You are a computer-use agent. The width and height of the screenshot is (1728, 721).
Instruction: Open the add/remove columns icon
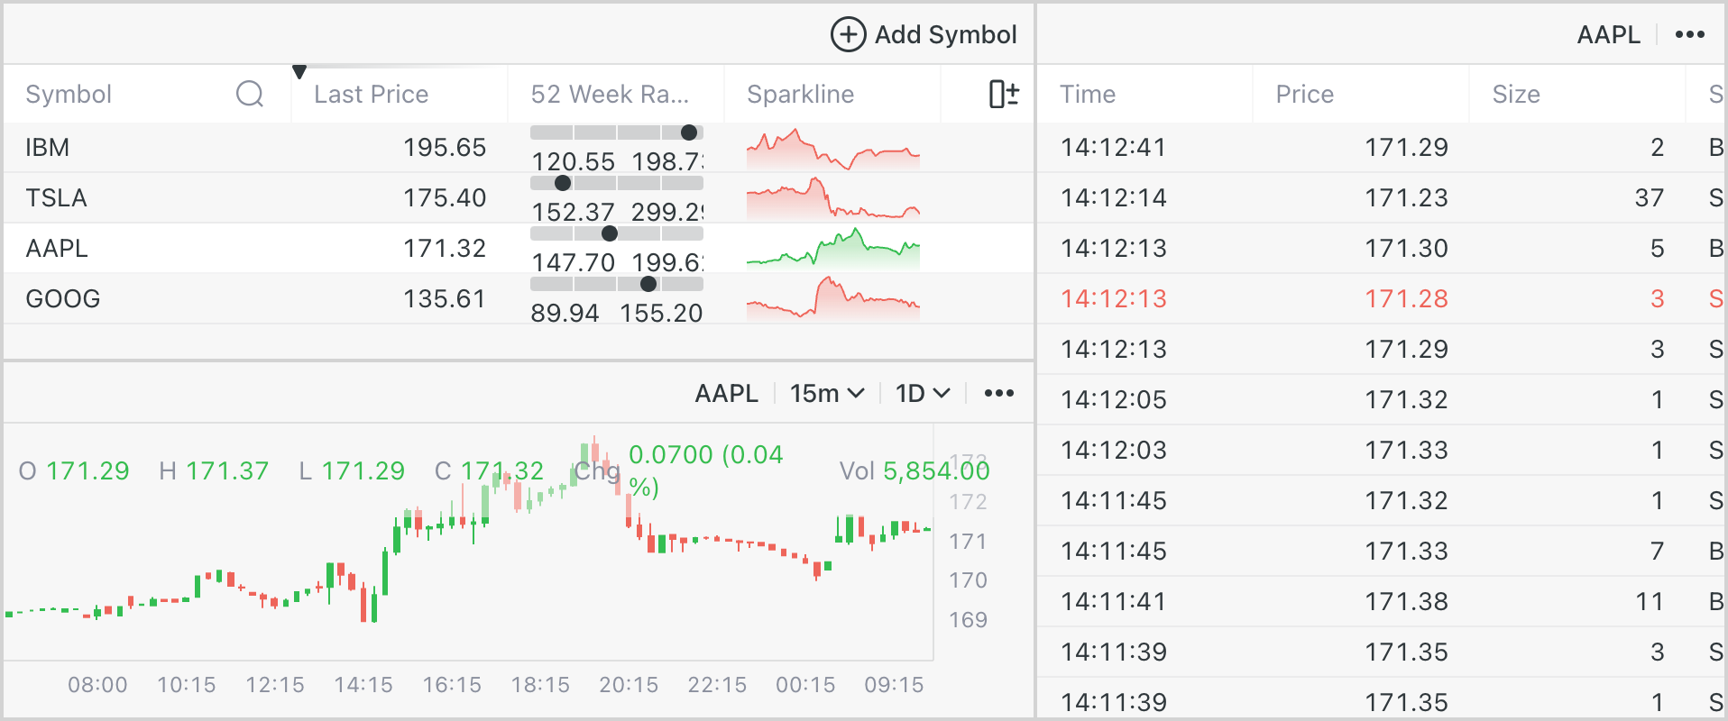pos(1004,94)
